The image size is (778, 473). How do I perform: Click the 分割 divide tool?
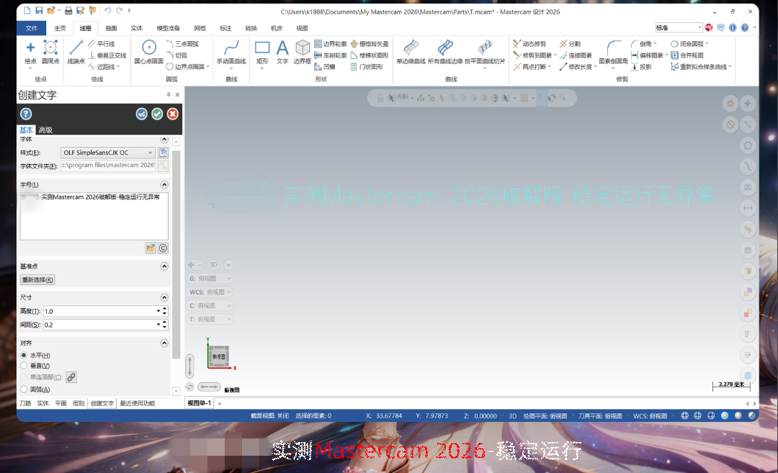point(570,44)
